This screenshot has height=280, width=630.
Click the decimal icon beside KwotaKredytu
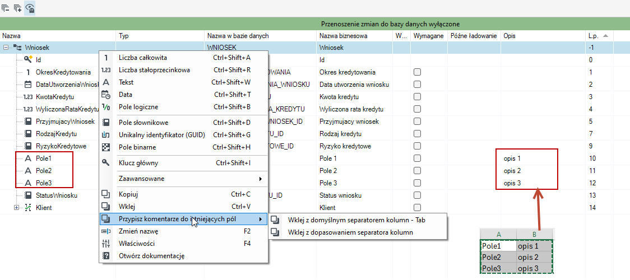27,97
